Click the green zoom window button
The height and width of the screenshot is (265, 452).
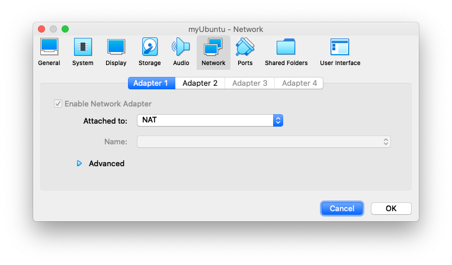tap(65, 29)
